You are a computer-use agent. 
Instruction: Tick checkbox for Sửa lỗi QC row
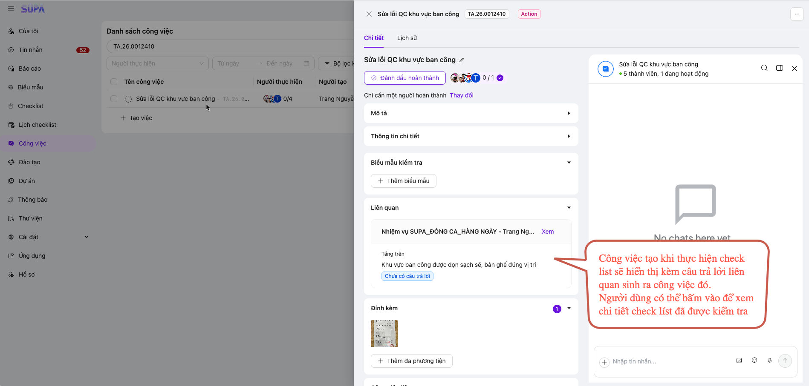(x=114, y=99)
